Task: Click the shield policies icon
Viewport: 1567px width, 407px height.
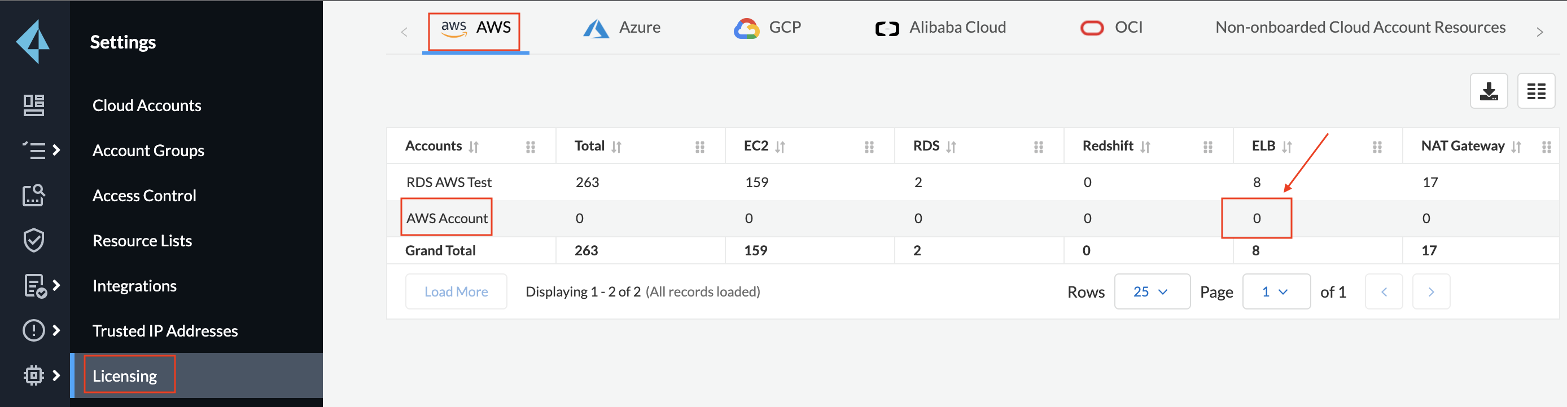Action: (x=33, y=240)
